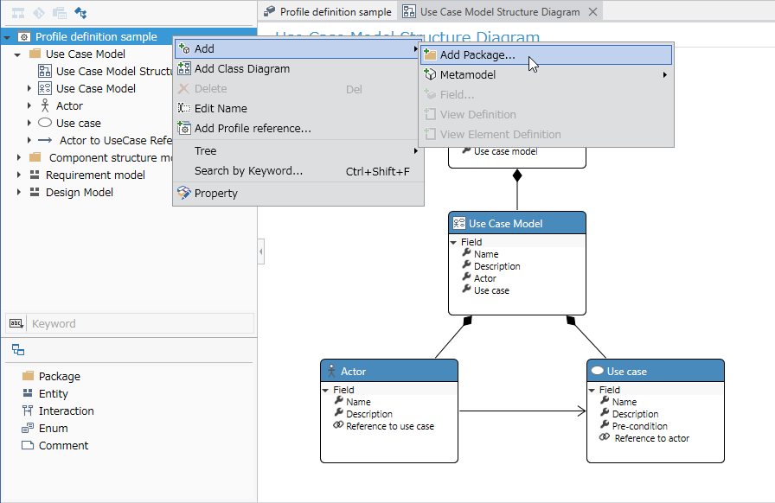The width and height of the screenshot is (775, 503).
Task: Click the Use case ellipse icon in tree
Action: [45, 123]
